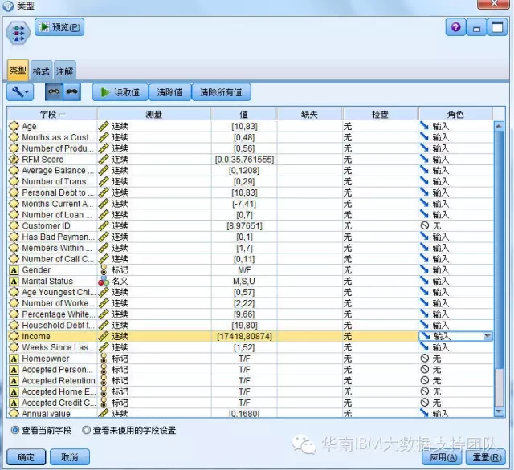Click the Age field icon
This screenshot has height=470, width=514.
[14, 126]
